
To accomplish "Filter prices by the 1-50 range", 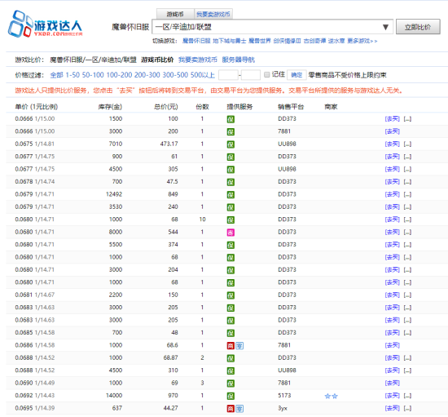I will click(x=72, y=75).
